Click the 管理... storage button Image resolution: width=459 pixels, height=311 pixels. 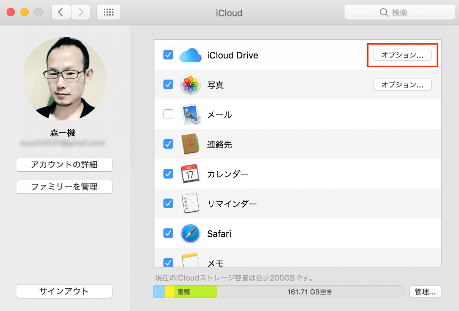425,291
